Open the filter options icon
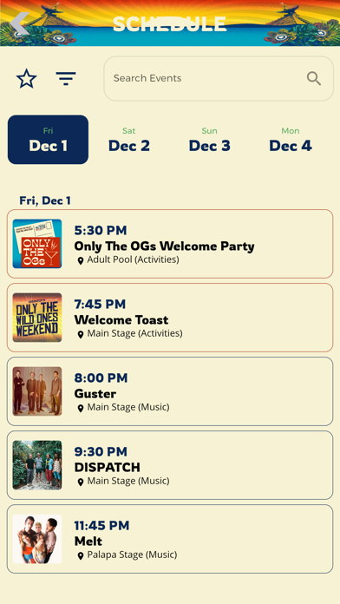Image resolution: width=340 pixels, height=604 pixels. (66, 79)
